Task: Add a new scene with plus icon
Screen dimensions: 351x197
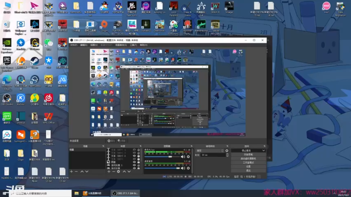Action: [72, 172]
